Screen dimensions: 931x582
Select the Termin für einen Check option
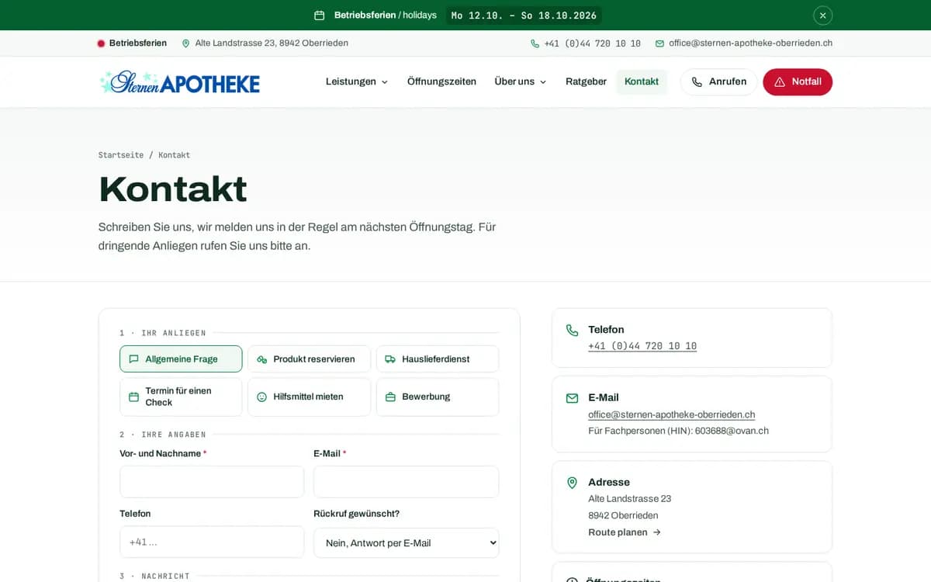click(181, 397)
